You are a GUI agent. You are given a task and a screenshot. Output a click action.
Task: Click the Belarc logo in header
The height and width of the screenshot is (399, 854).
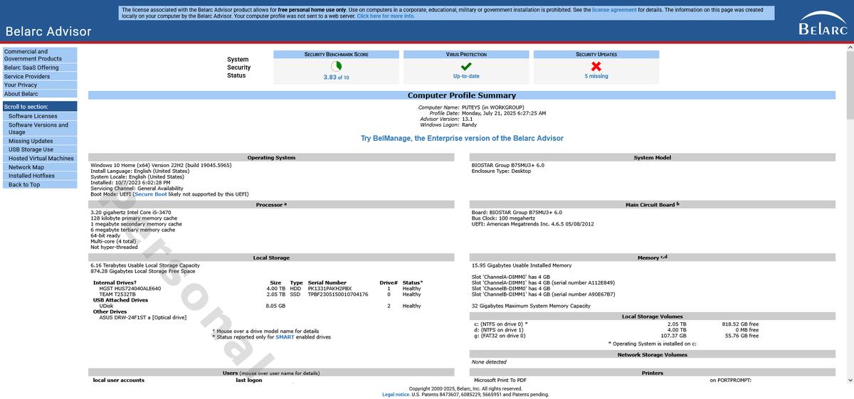823,23
